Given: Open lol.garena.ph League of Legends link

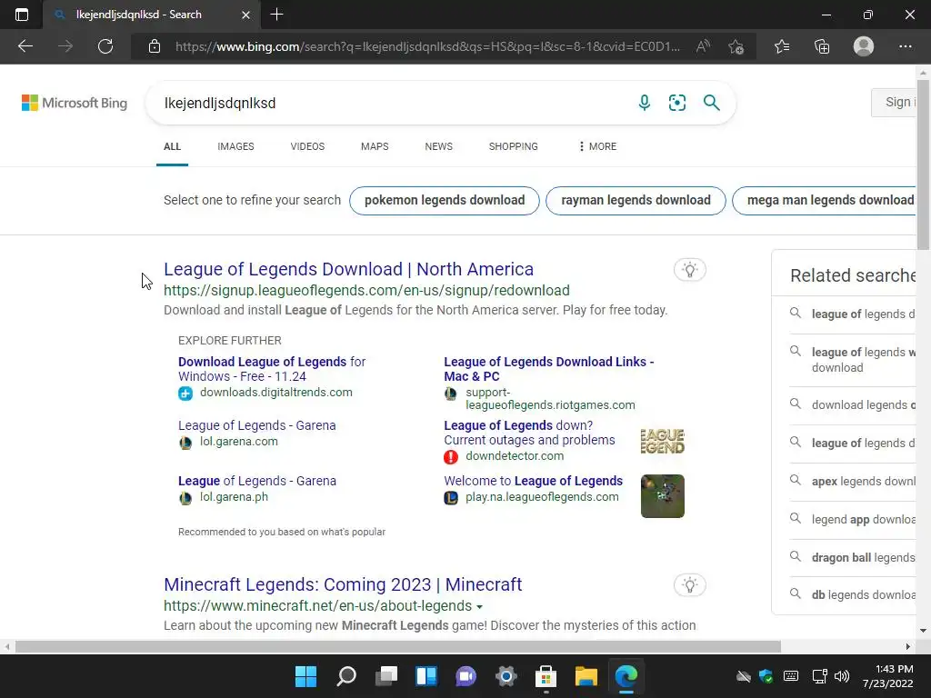Looking at the screenshot, I should (257, 481).
